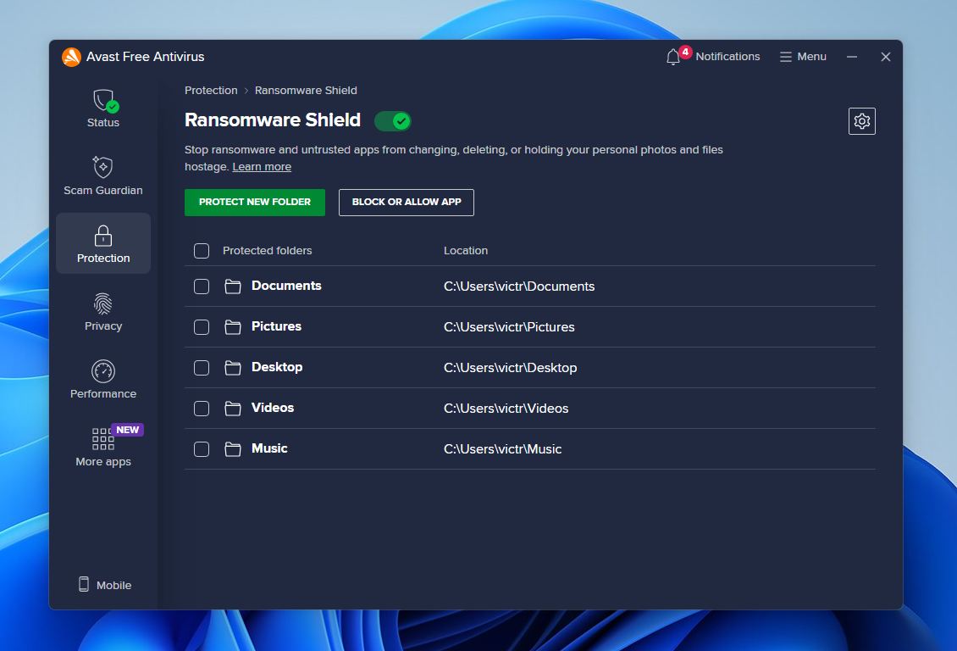957x651 pixels.
Task: Click the Music folder icon
Action: 233,449
